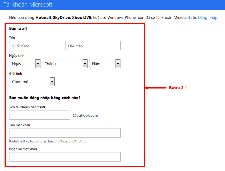Click the Đăng nhập sign-in link
225x171 pixels.
point(208,18)
